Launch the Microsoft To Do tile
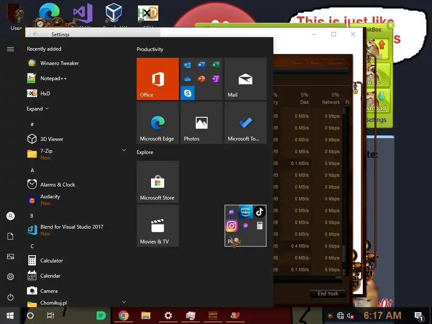The height and width of the screenshot is (324, 432). (246, 123)
